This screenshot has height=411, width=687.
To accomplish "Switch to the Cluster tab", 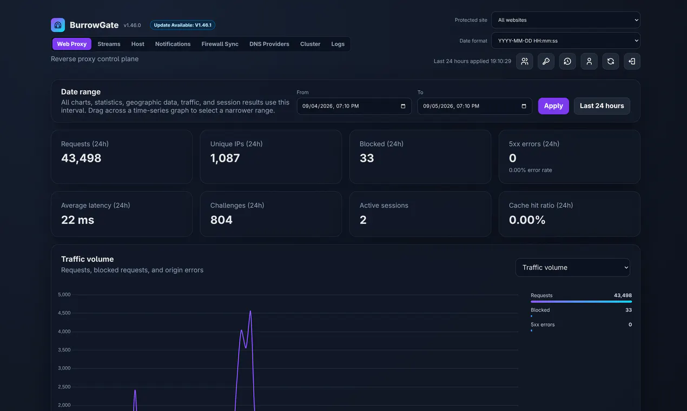I will click(311, 44).
